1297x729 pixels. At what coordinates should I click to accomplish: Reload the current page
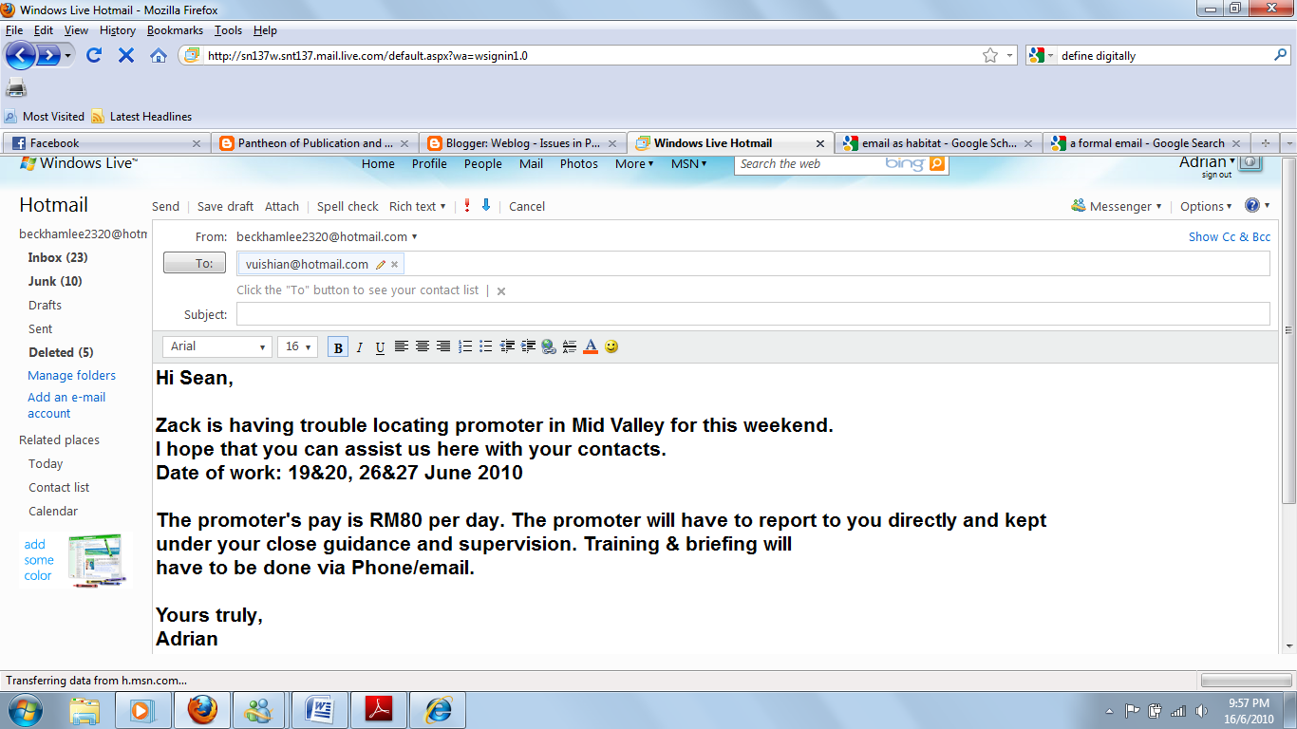(94, 55)
